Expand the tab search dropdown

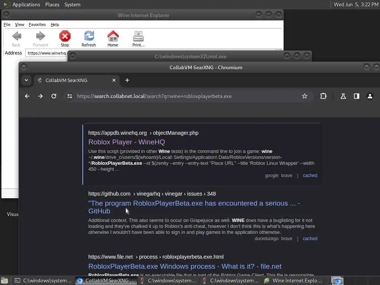pyautogui.click(x=26, y=80)
